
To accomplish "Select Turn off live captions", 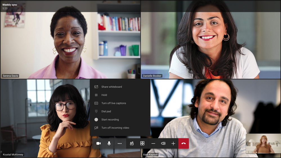I will tap(120, 103).
